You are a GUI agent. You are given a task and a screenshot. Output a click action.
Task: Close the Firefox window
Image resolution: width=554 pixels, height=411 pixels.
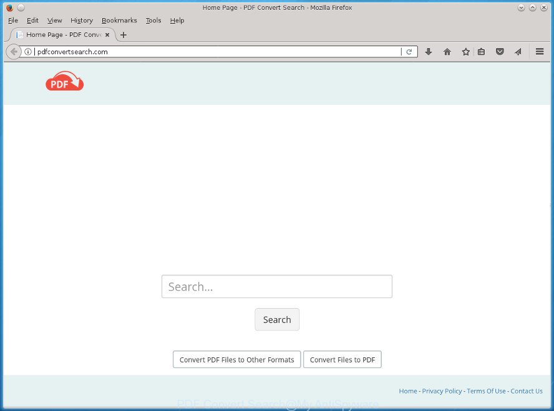[544, 7]
